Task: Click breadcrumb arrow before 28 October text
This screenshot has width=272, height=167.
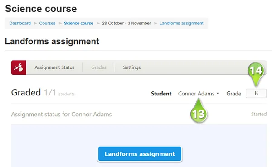Action: (98, 23)
